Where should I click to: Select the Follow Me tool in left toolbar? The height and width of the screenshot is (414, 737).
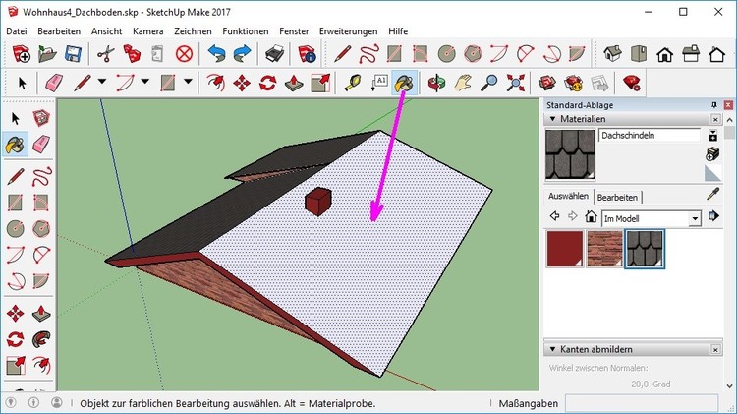tap(41, 339)
